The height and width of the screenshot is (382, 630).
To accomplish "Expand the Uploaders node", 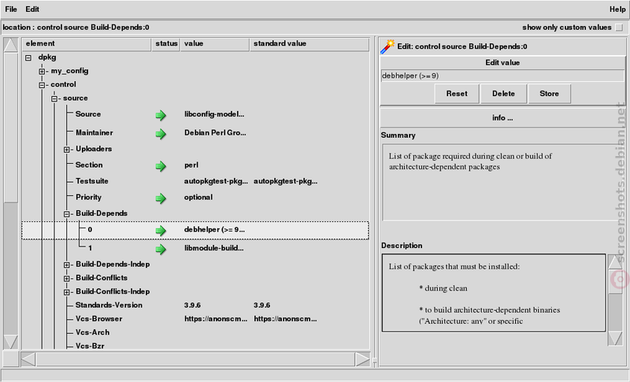I will coord(67,150).
